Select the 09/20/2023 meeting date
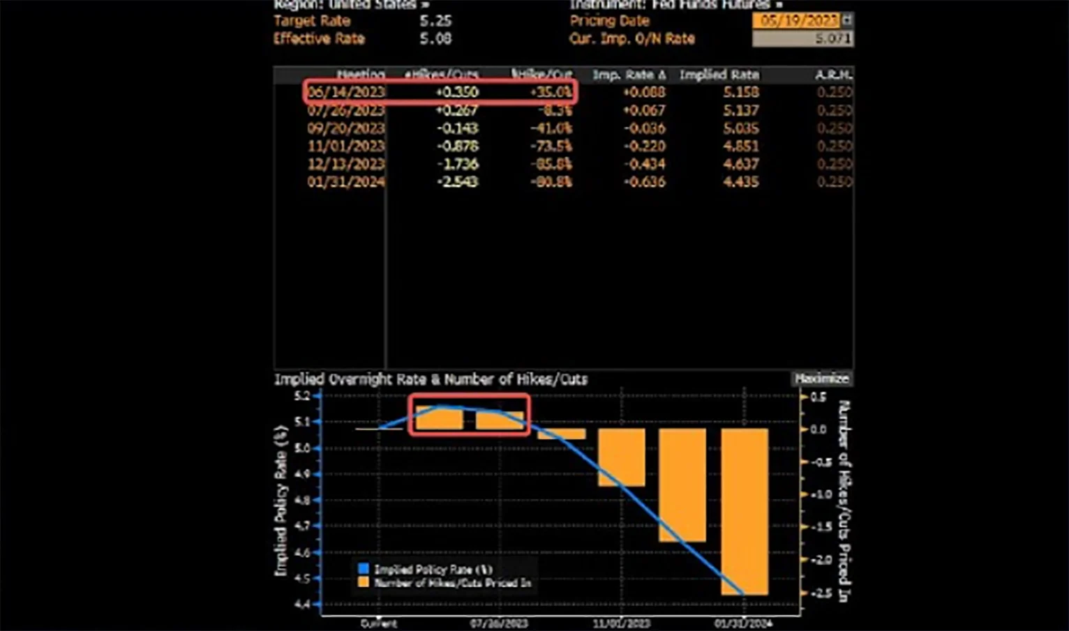This screenshot has width=1069, height=631. pyautogui.click(x=346, y=128)
